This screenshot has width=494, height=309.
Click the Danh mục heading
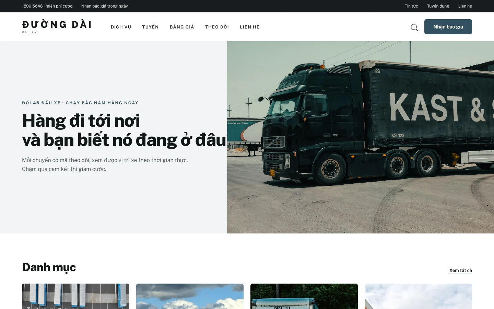click(x=49, y=267)
